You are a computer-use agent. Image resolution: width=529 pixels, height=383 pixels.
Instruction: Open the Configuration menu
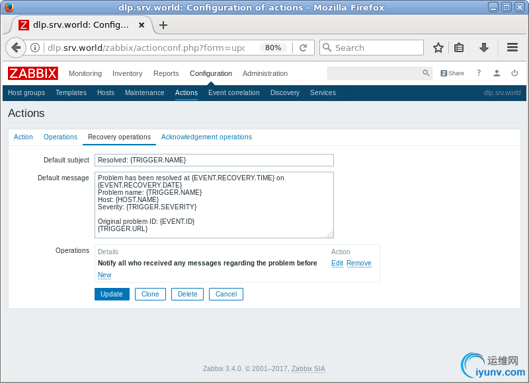pyautogui.click(x=211, y=73)
